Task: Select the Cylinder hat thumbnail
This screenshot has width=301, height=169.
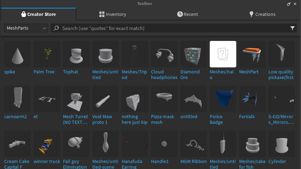Action: (282, 144)
